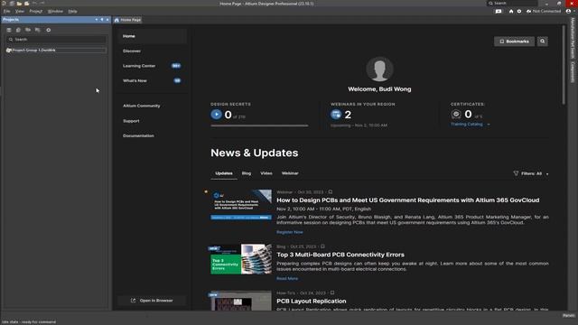The image size is (578, 325).
Task: Click Read More under Multi-Board Connectivity Errors
Action: coord(287,279)
